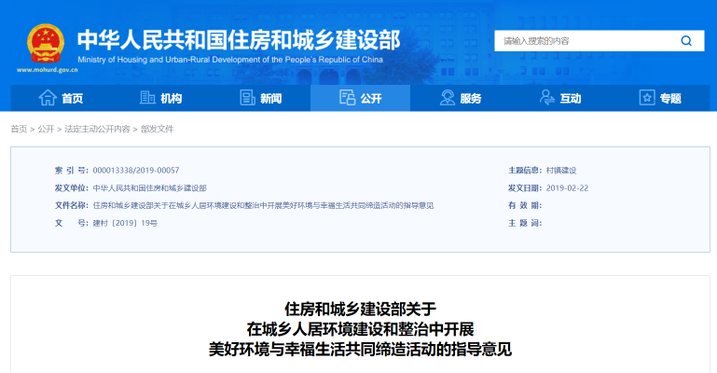The width and height of the screenshot is (717, 373).
Task: Click the chat icon beside 互动
Action: click(547, 98)
